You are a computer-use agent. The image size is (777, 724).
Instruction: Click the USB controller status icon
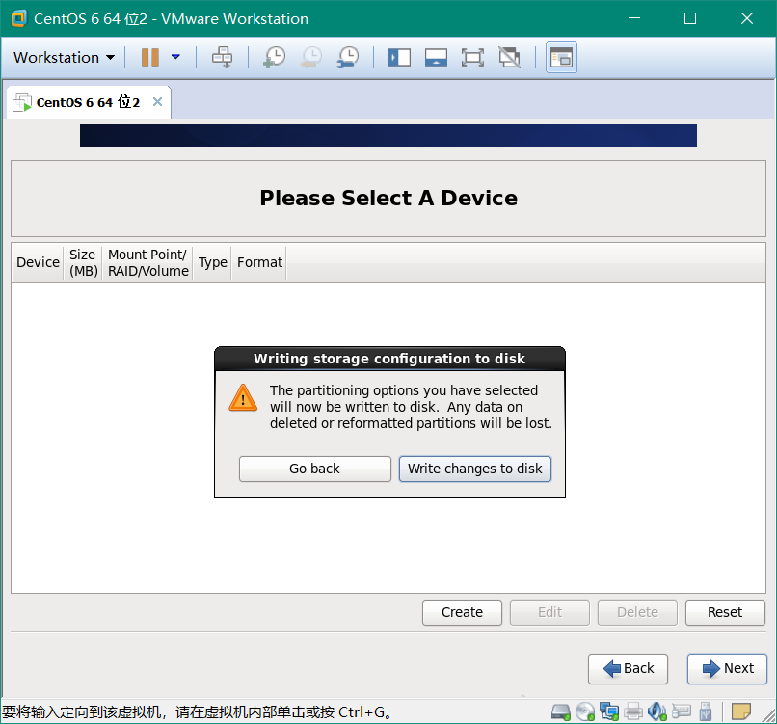coord(705,712)
